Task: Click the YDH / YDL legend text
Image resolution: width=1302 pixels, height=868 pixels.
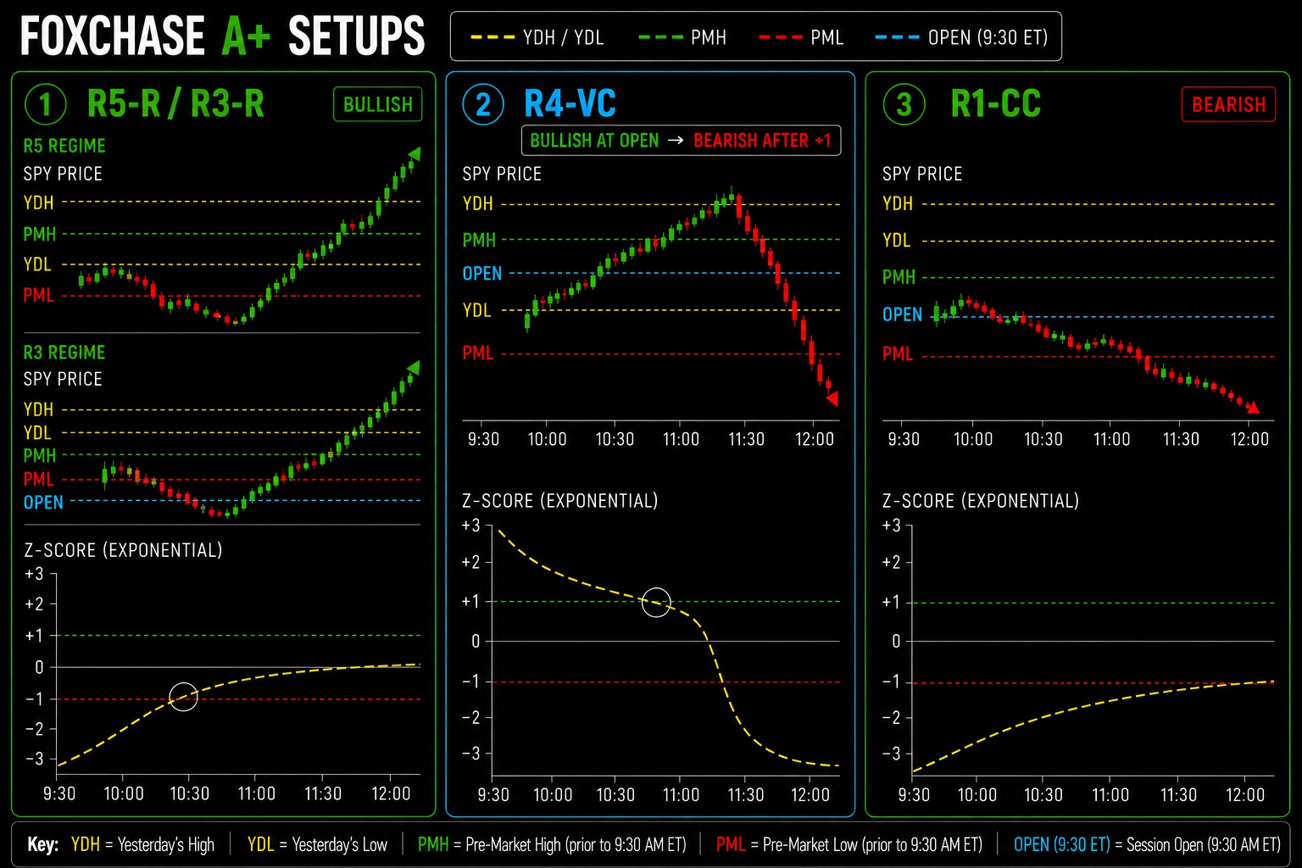Action: [564, 37]
